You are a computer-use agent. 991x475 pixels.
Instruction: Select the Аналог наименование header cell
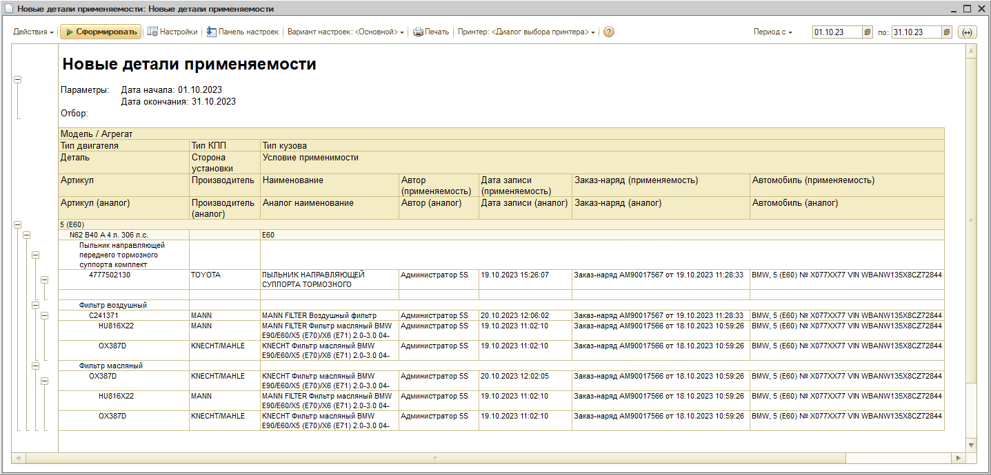click(330, 208)
